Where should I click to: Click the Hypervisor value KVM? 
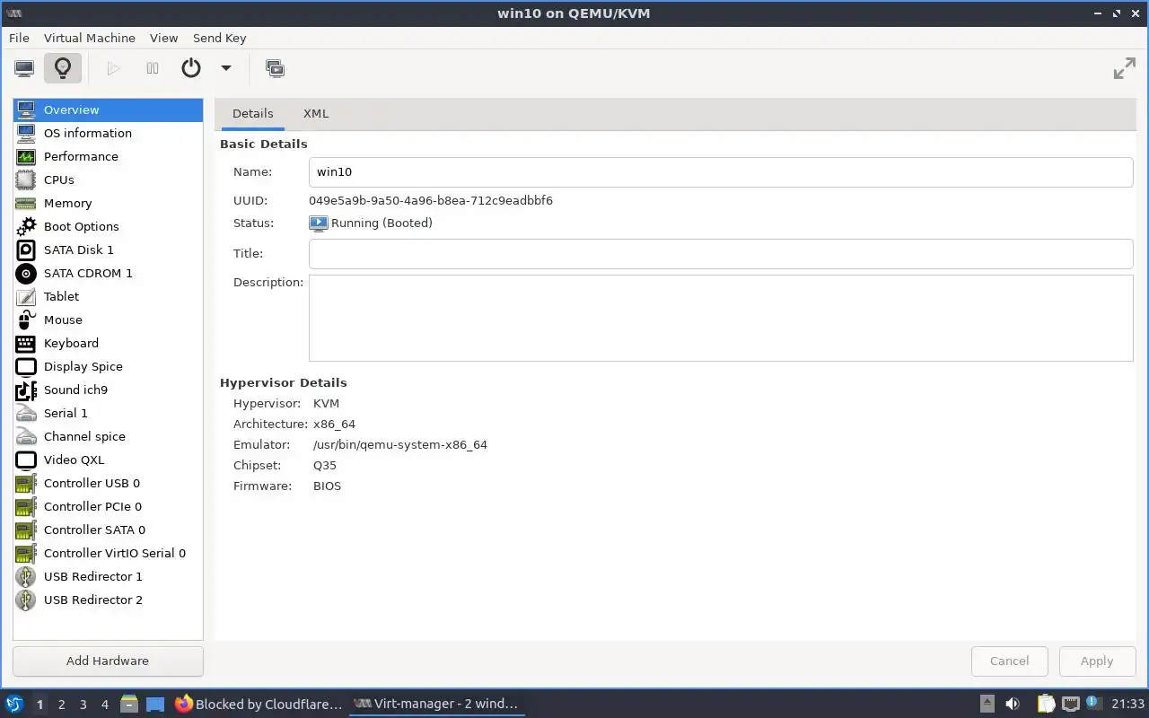pyautogui.click(x=326, y=403)
